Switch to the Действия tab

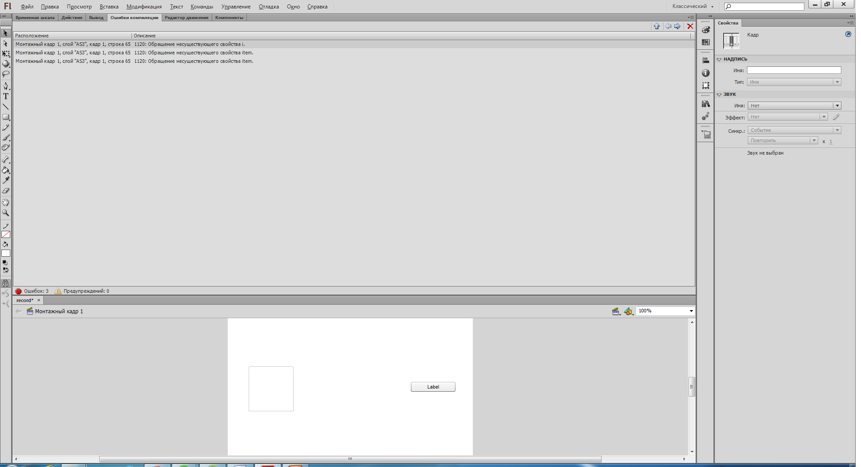[x=72, y=18]
